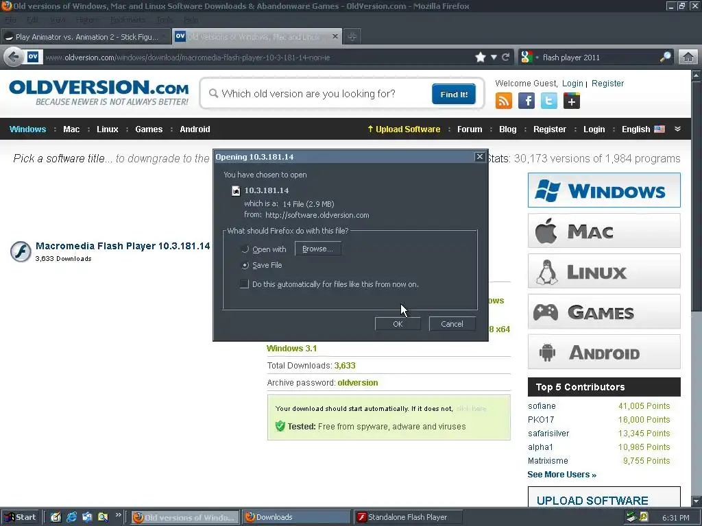This screenshot has width=702, height=526.
Task: Bookmark this page with the star icon
Action: coord(481,58)
